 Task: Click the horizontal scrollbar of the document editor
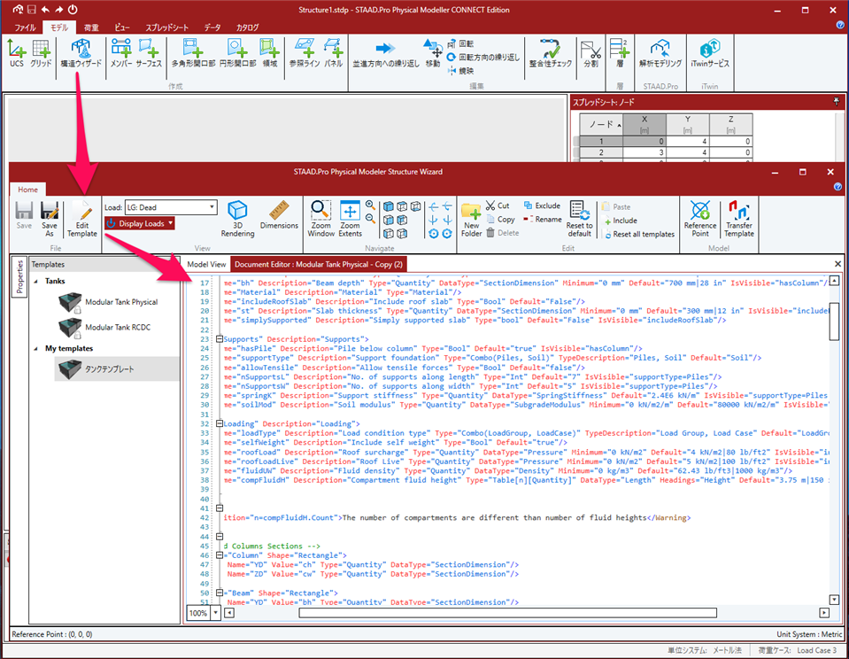[x=507, y=613]
